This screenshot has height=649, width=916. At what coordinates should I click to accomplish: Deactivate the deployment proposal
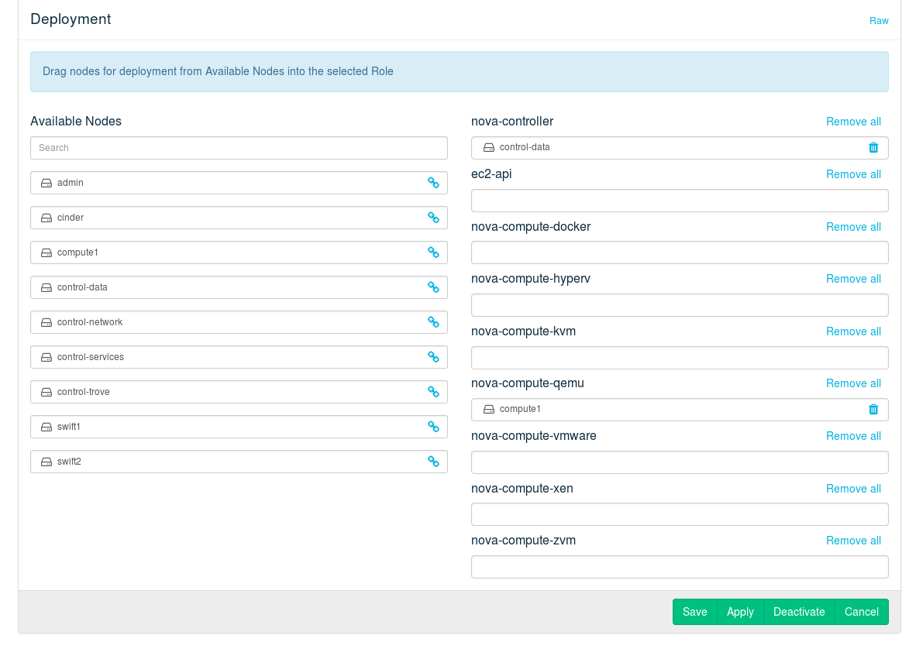pos(799,612)
